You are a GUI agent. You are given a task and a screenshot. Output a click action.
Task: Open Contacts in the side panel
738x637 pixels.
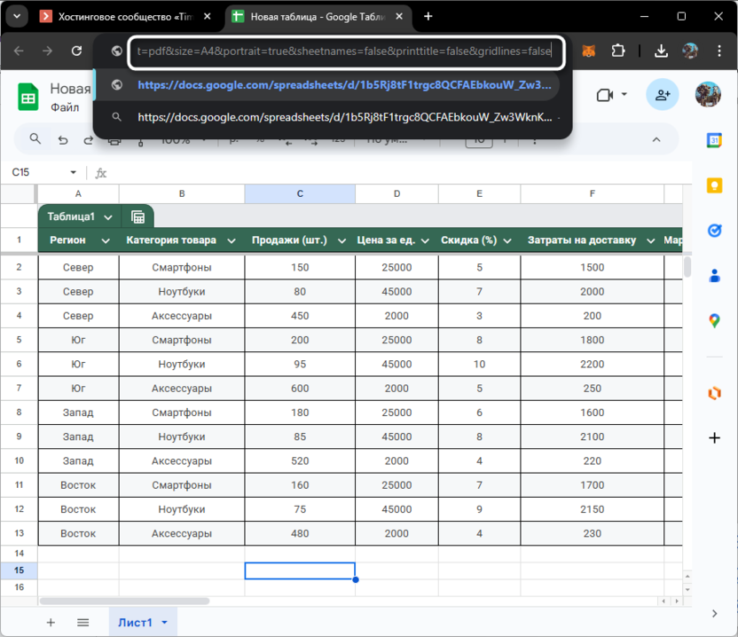tap(714, 276)
